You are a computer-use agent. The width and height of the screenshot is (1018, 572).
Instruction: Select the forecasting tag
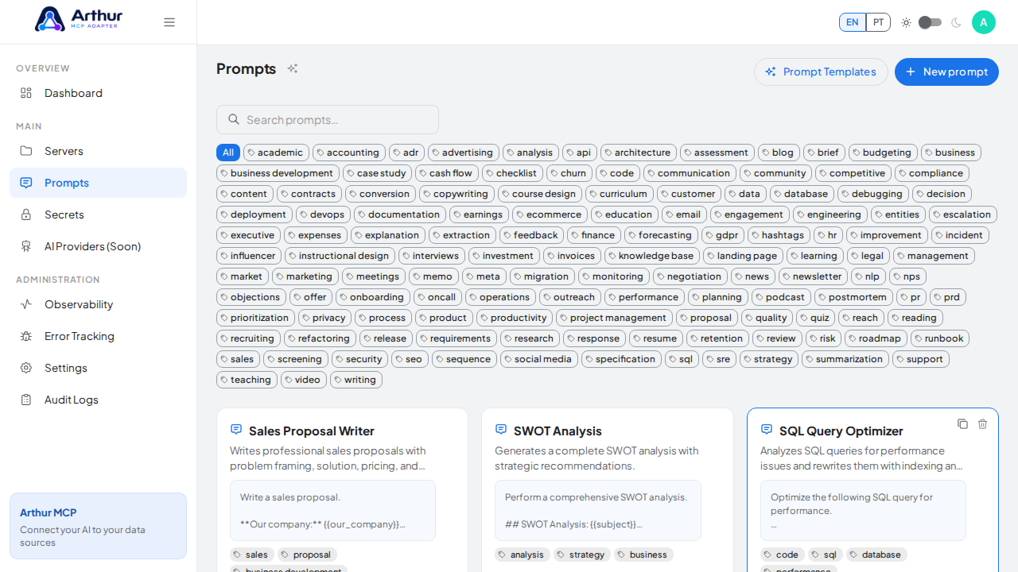661,235
